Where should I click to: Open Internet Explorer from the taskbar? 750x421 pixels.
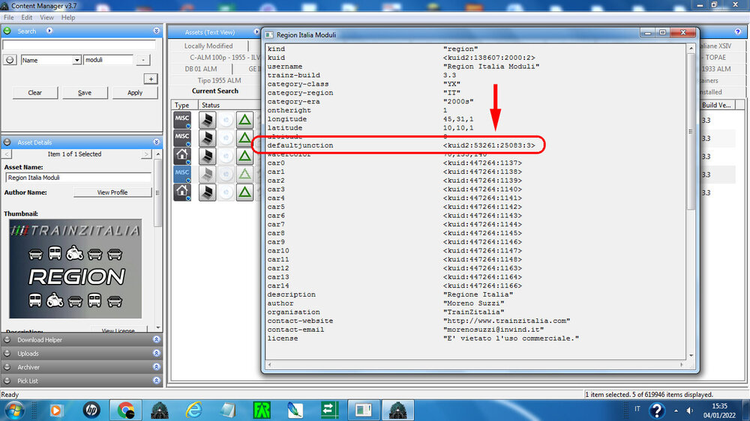(x=193, y=411)
